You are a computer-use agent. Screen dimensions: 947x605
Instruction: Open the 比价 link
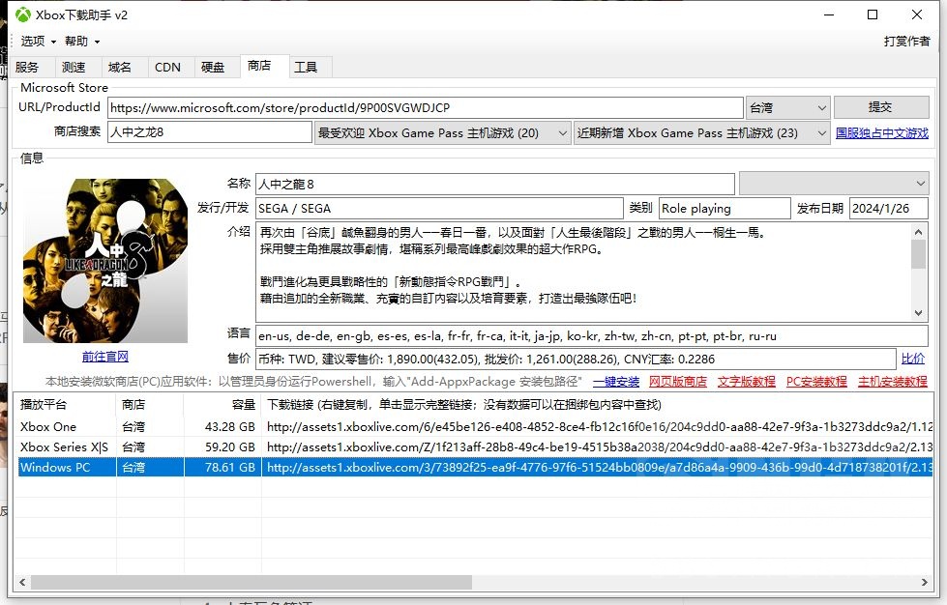coord(912,359)
